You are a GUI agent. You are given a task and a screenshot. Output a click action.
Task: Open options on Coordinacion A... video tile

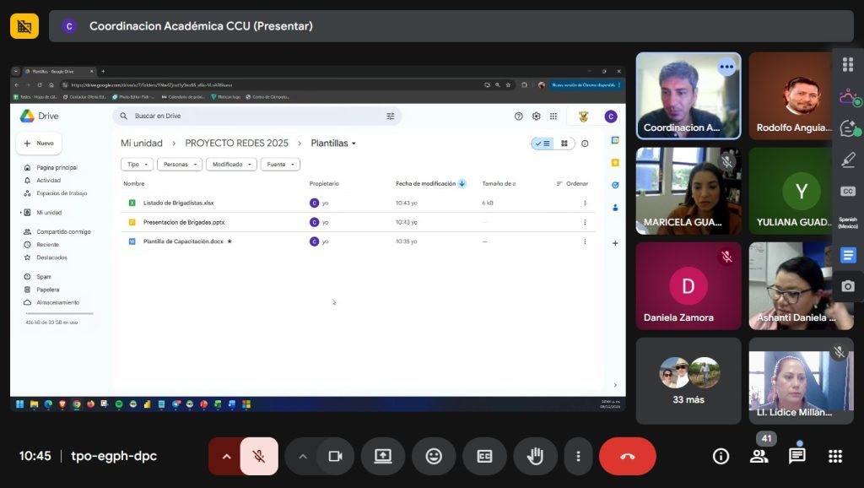click(726, 68)
